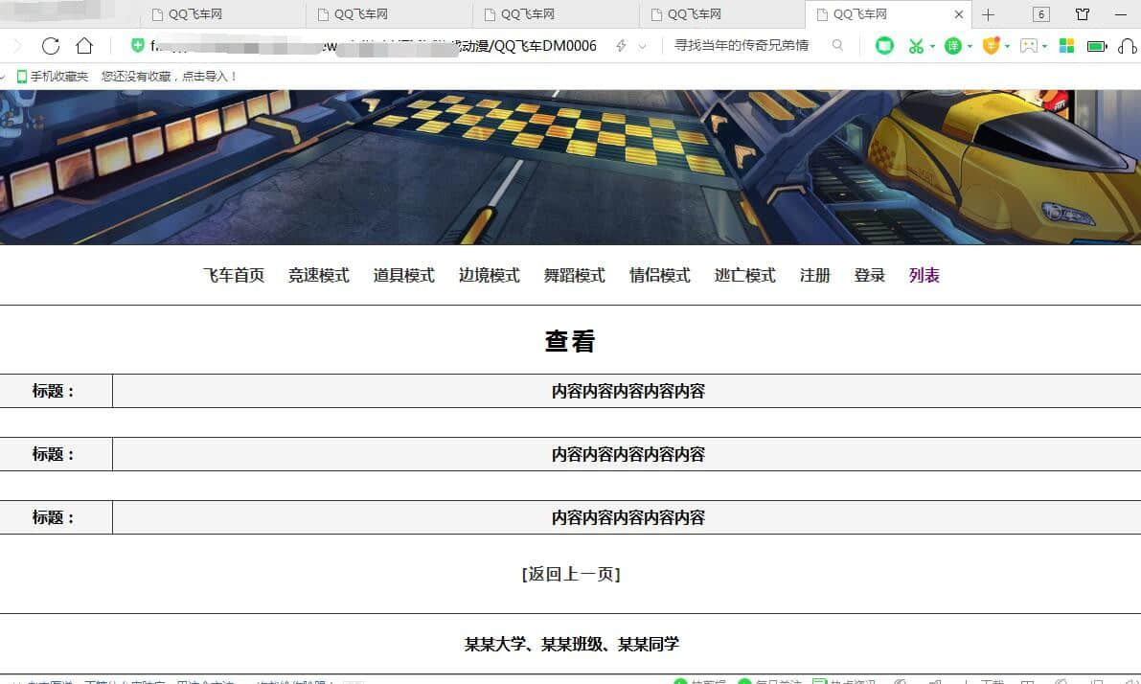Select 舞蹈模式 in the navigation bar
The width and height of the screenshot is (1141, 684).
(x=574, y=276)
